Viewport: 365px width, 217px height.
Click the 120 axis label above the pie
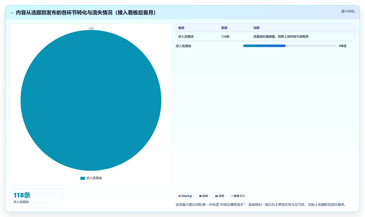[91, 28]
